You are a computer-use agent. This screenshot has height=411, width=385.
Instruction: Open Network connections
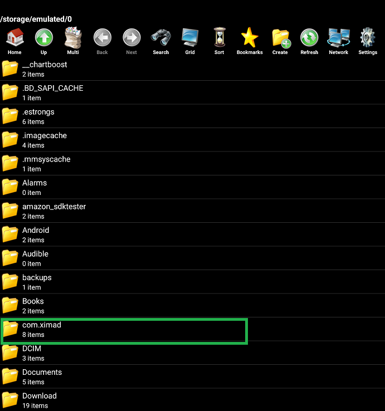338,41
